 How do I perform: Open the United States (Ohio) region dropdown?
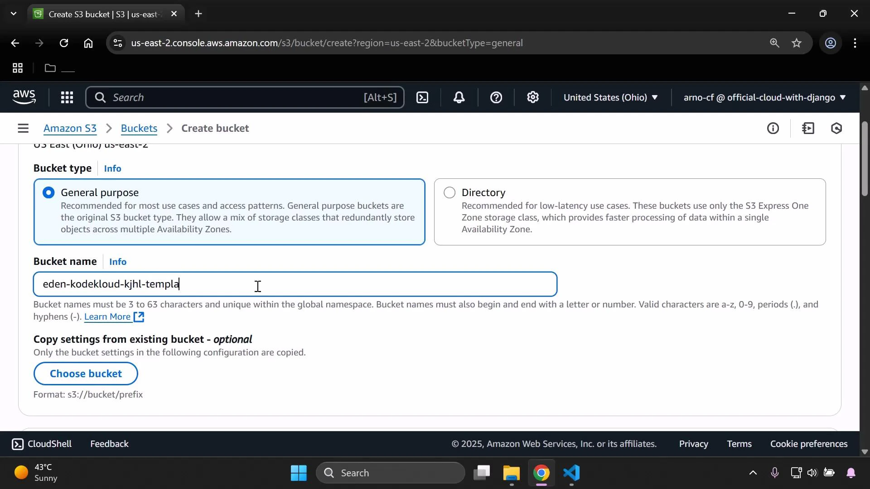click(610, 97)
